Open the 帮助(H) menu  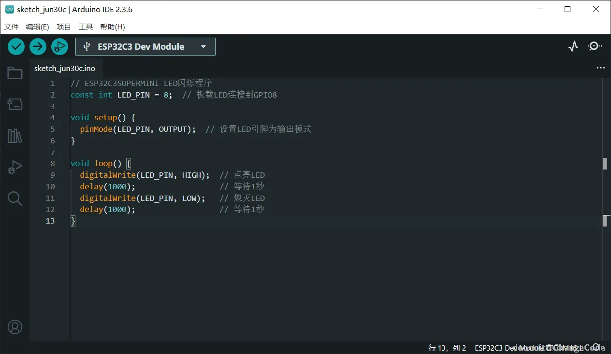pyautogui.click(x=112, y=27)
